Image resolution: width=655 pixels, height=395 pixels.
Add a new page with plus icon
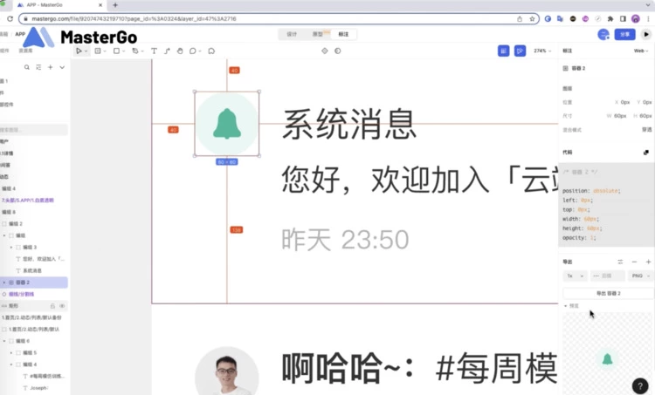pyautogui.click(x=51, y=67)
